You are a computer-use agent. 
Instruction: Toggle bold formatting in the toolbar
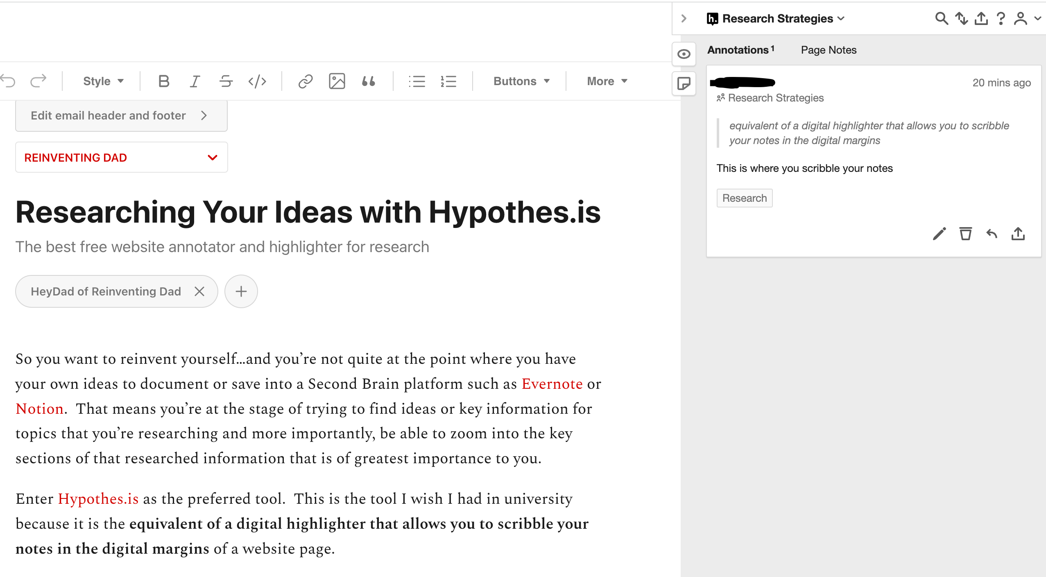click(x=163, y=81)
